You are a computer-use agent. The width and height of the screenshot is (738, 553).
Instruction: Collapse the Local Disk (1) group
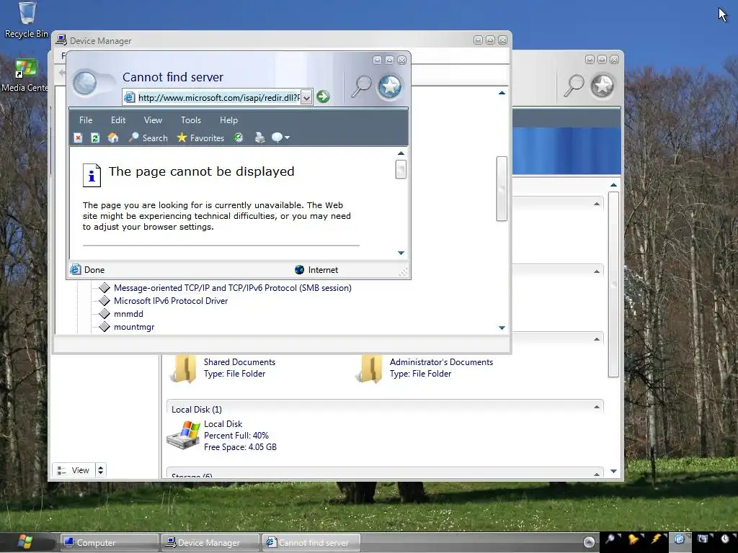pos(597,407)
